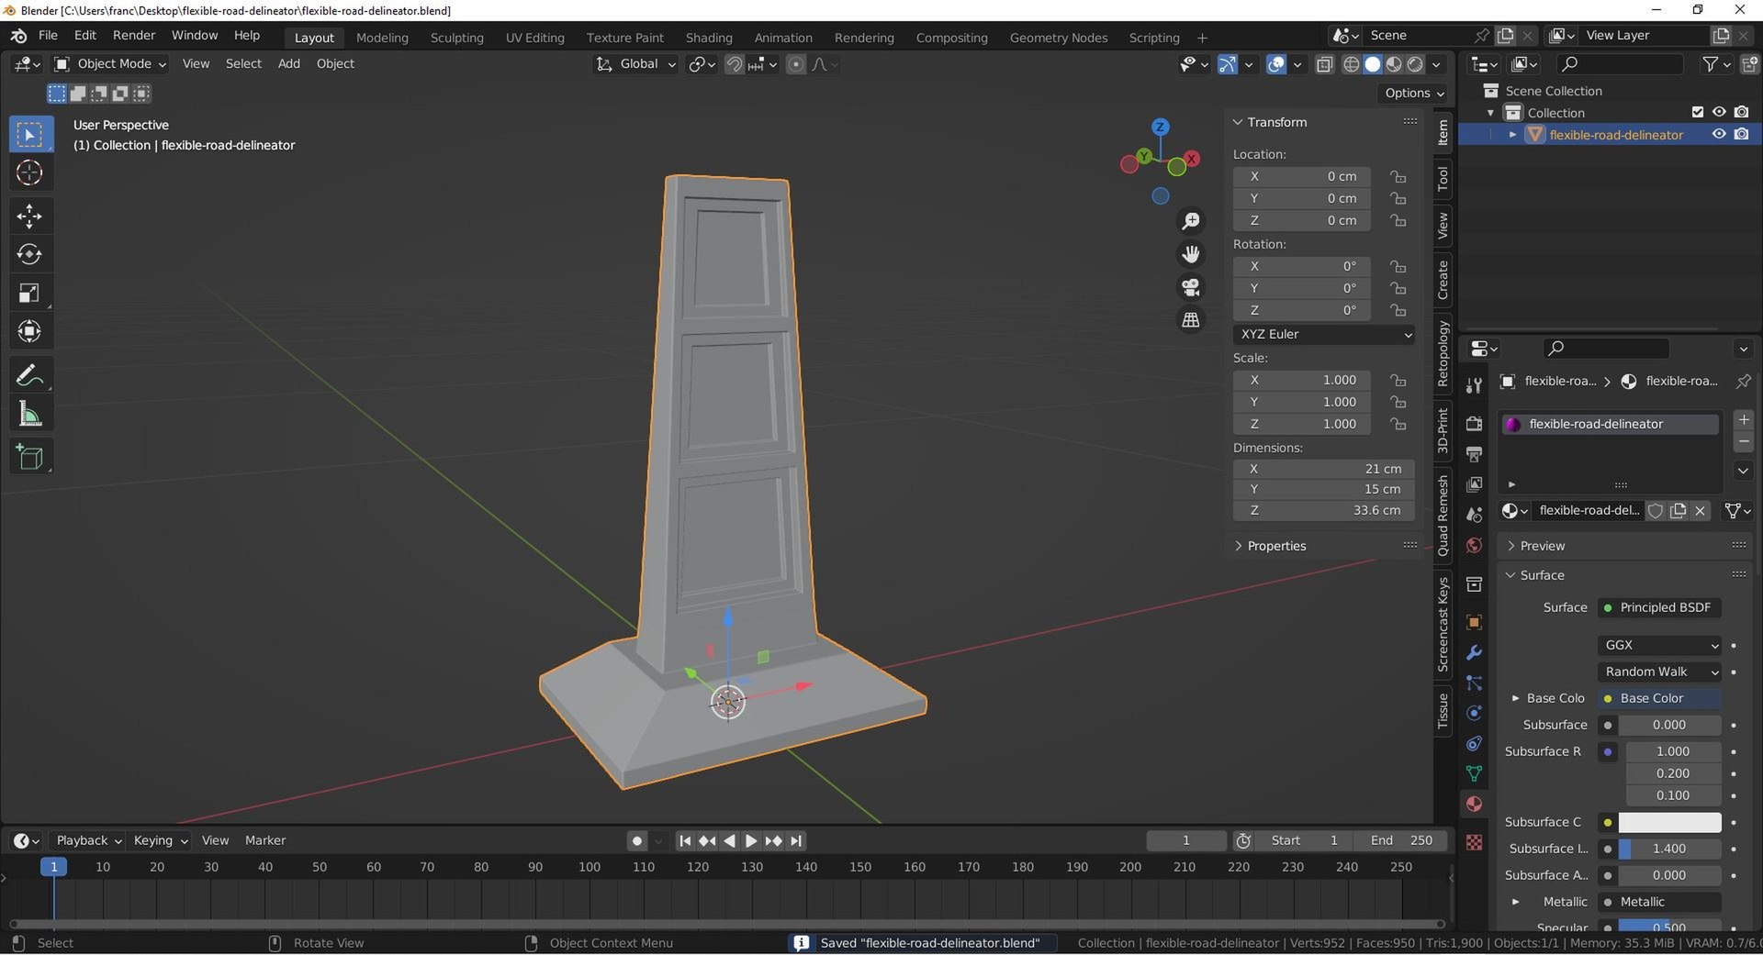Viewport: 1763px width, 955px height.
Task: Activate the Scale tool
Action: pyautogui.click(x=29, y=294)
